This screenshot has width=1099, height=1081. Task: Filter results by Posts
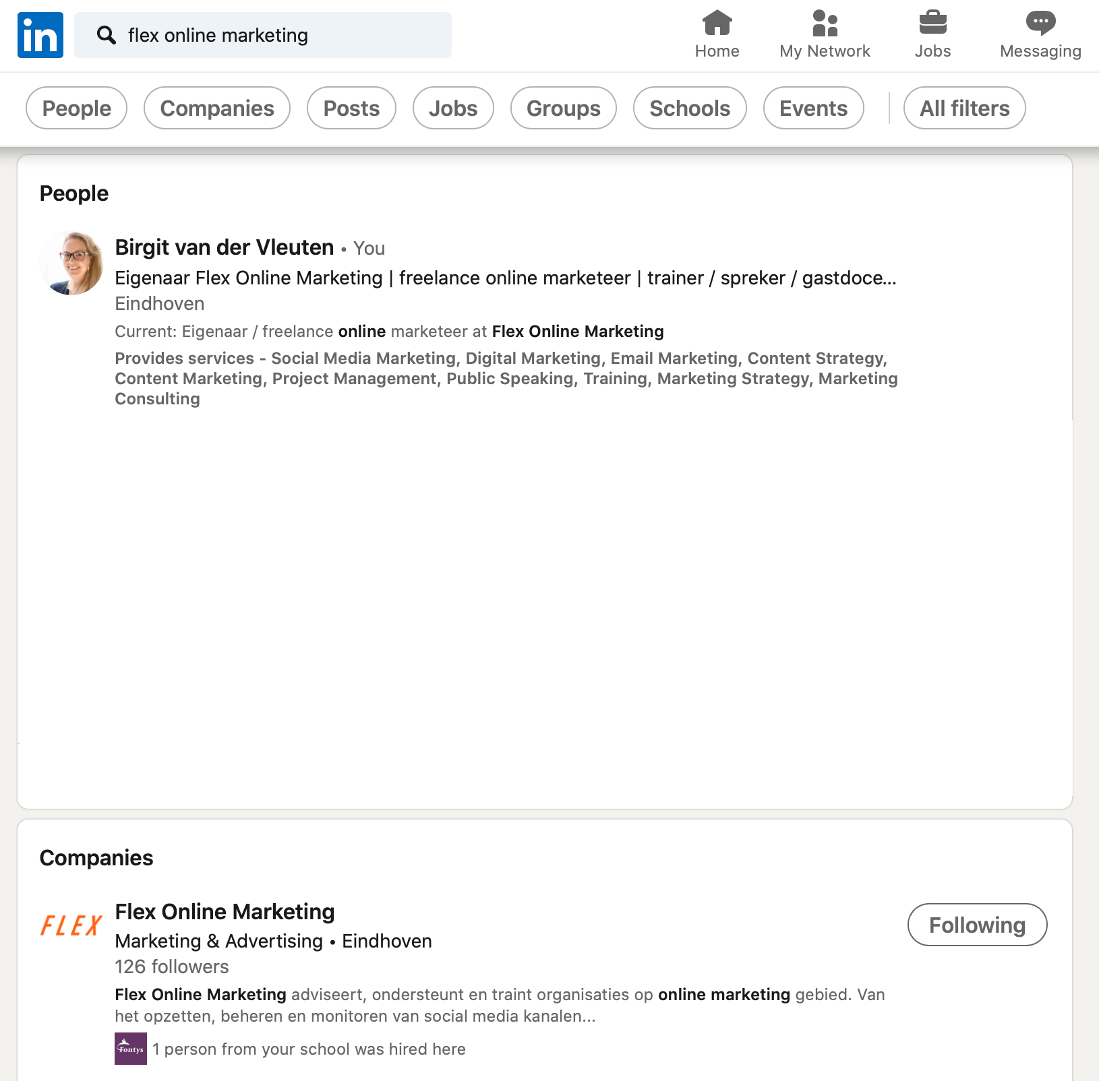click(x=351, y=108)
